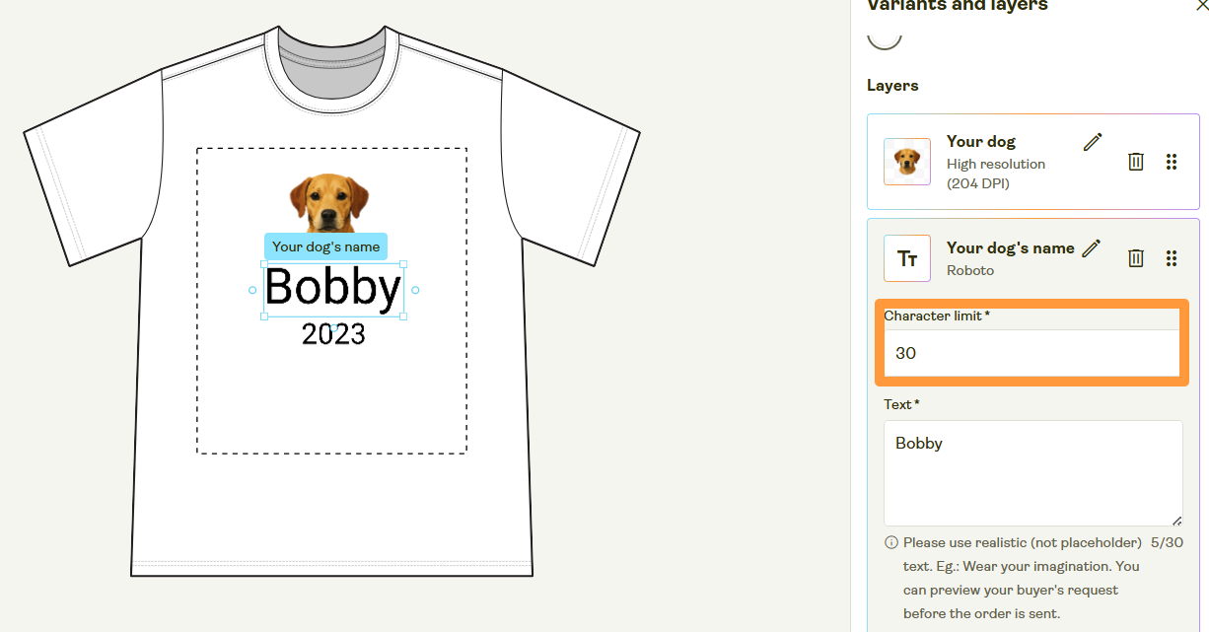Viewport: 1209px width, 632px height.
Task: Delete the Your dog's name text layer
Action: tap(1135, 257)
